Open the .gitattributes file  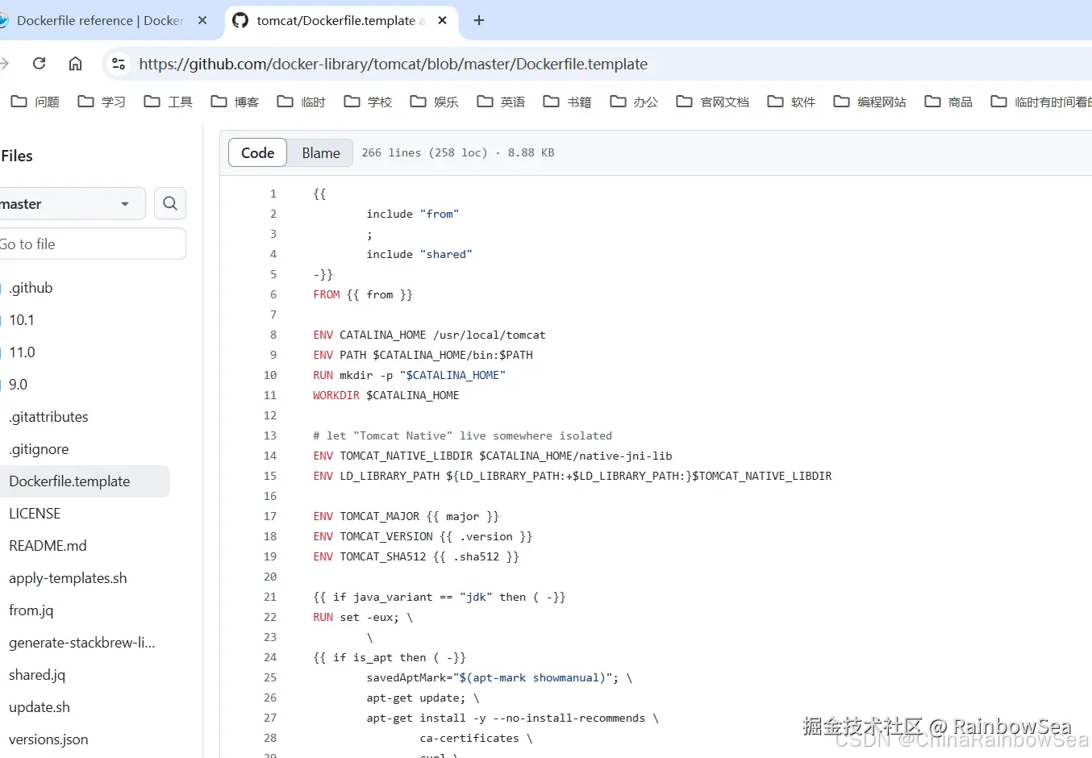(48, 417)
